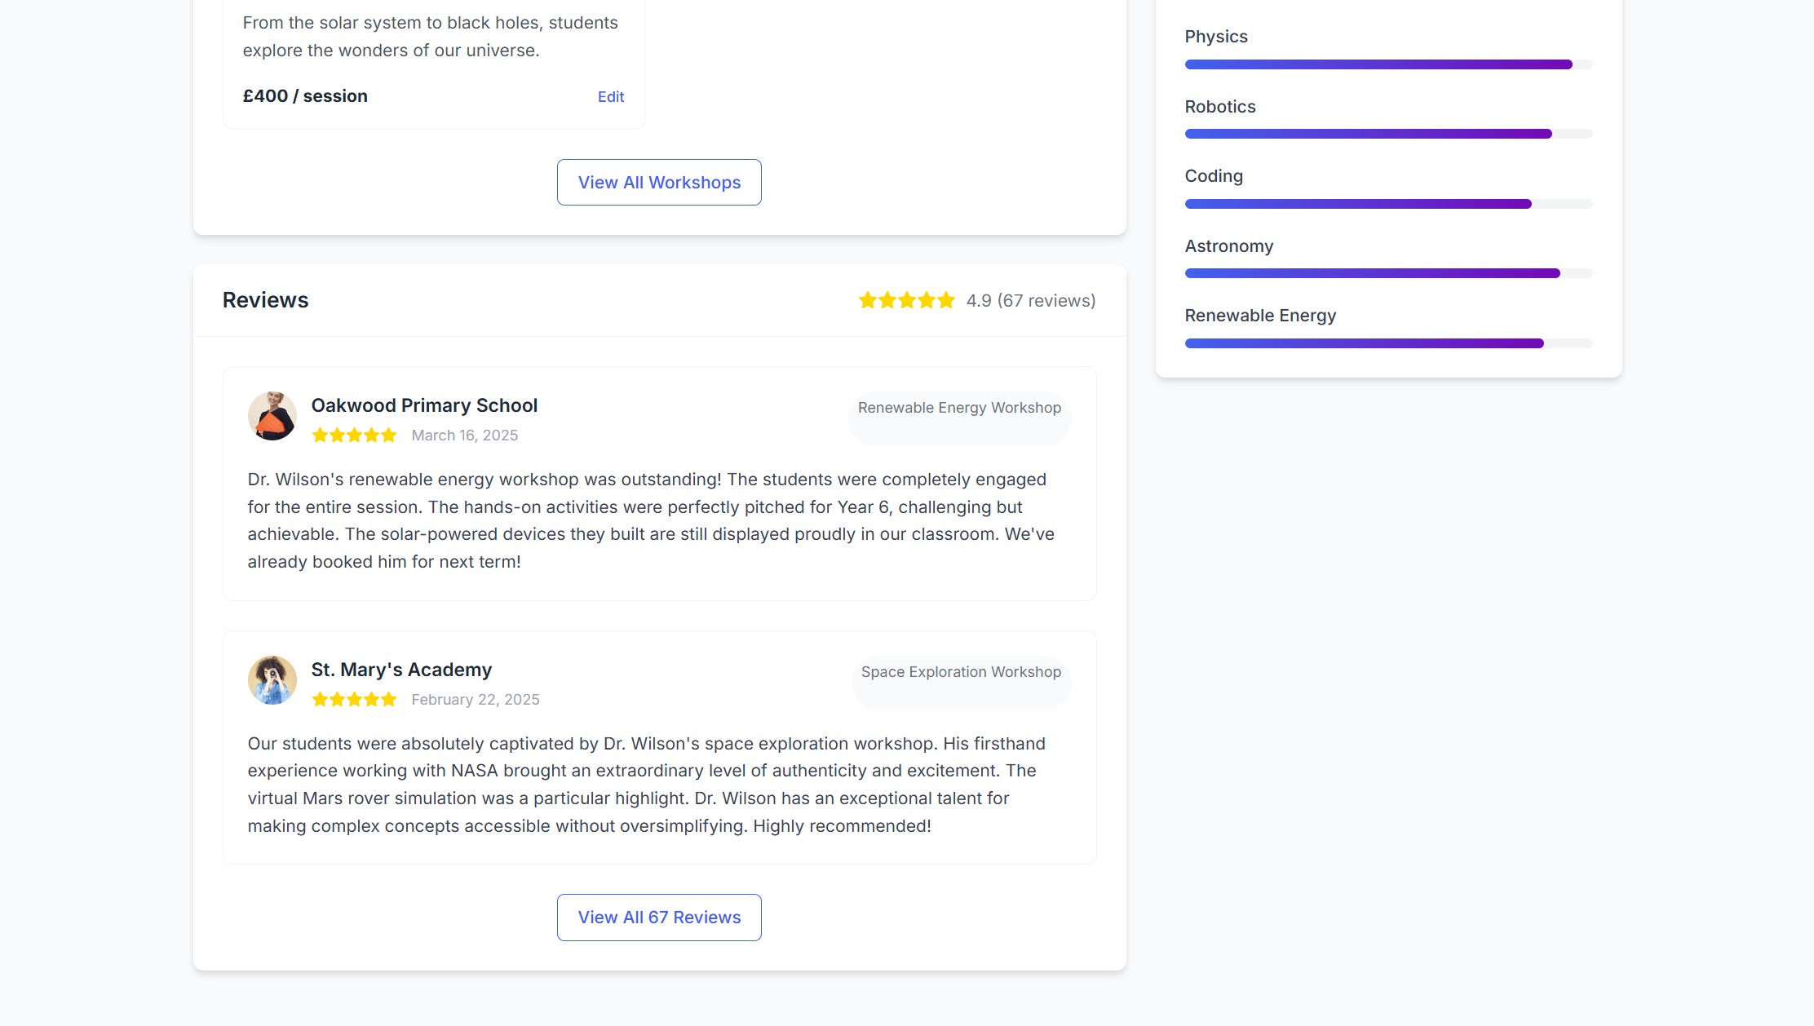The height and width of the screenshot is (1026, 1814).
Task: Click the Robotics skill progress bar
Action: (1388, 134)
